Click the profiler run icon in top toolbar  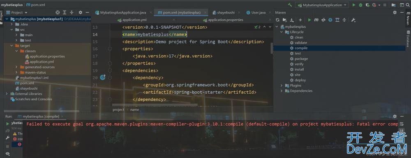374,5
